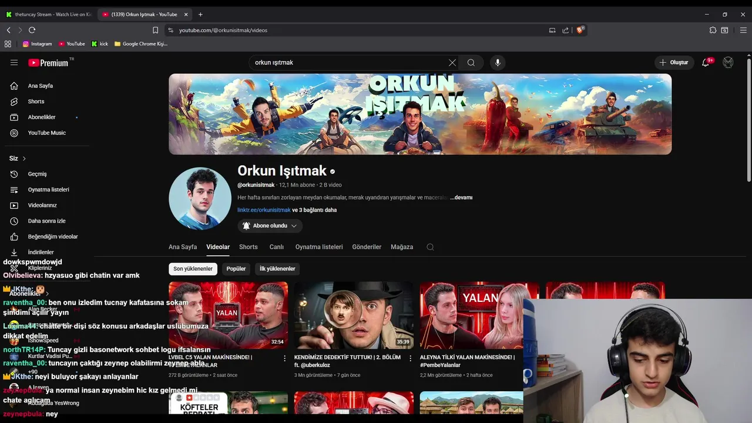Start voice search with the microphone icon
This screenshot has width=752, height=423.
pyautogui.click(x=498, y=62)
